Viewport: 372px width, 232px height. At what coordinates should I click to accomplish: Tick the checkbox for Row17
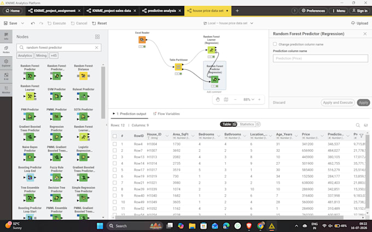click(114, 170)
